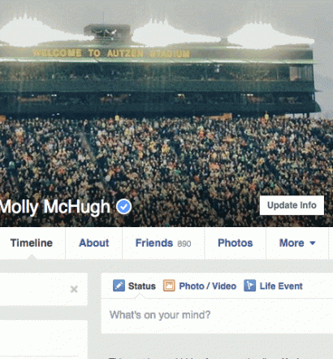Click the Status pencil icon

tap(119, 286)
